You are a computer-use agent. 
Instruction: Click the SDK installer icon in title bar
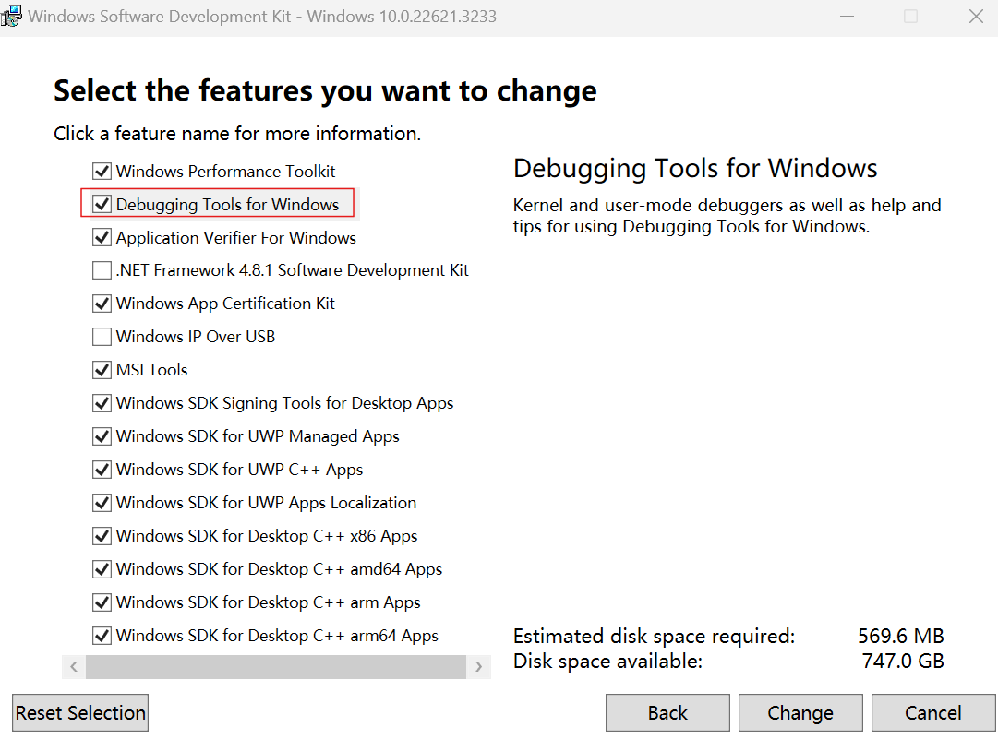tap(11, 16)
